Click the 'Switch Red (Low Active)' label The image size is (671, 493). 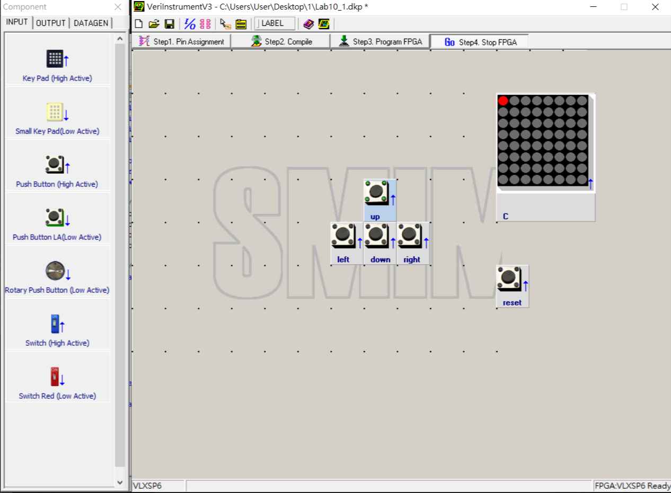57,396
